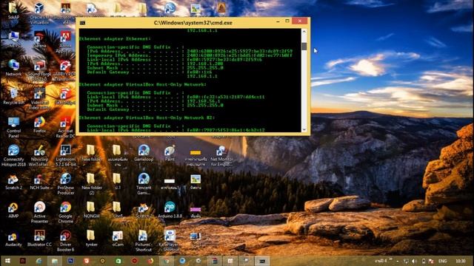Select the Illustrator CC desktop shortcut

point(39,238)
